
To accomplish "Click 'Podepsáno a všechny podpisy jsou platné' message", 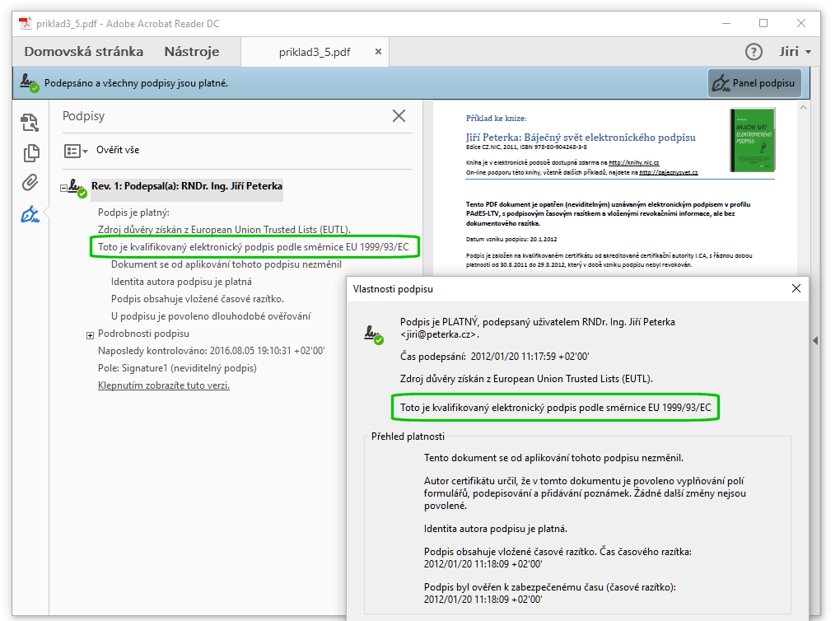I will click(136, 83).
